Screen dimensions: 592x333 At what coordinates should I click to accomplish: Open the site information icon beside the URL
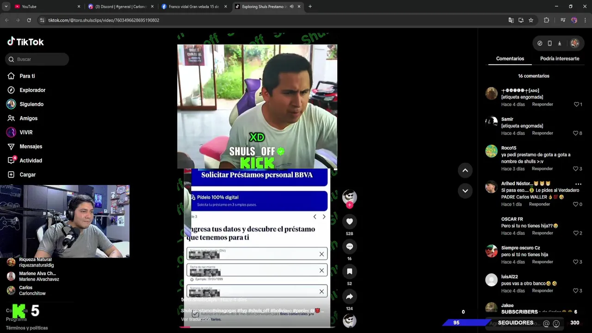[42, 20]
